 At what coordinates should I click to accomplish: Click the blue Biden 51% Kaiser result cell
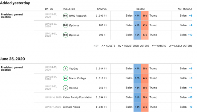(137, 97)
